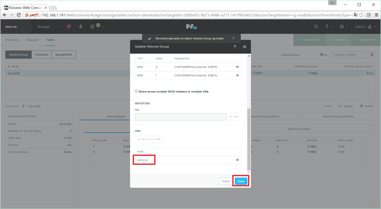Image resolution: width=381 pixels, height=209 pixels.
Task: Remove disk index 1 from the list
Action: pos(237,75)
